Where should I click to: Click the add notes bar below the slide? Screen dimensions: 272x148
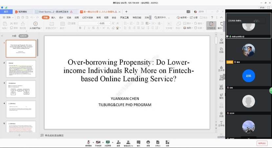(x=54, y=135)
